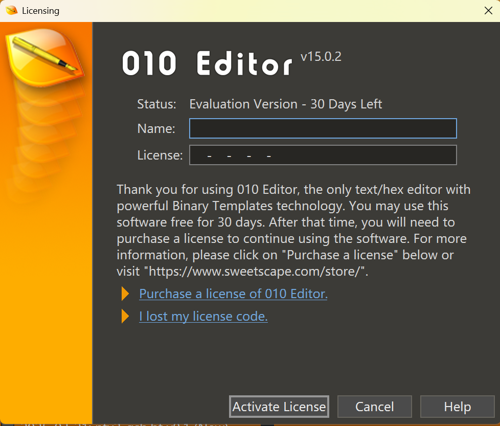Click the 010 Editor pen logo in sidebar
500x426 pixels.
tap(44, 57)
